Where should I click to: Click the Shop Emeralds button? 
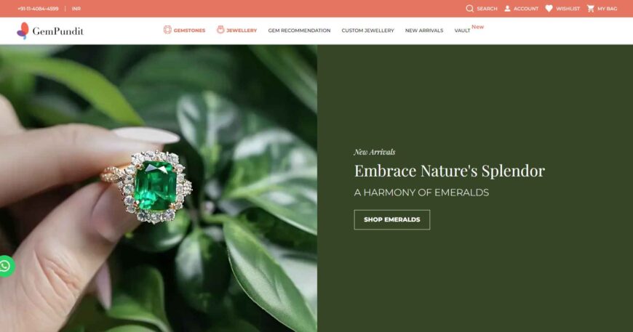coord(392,219)
